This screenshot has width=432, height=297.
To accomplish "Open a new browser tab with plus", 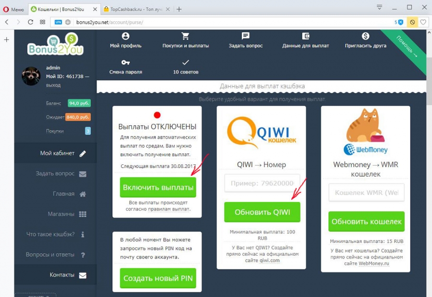I will (x=179, y=10).
